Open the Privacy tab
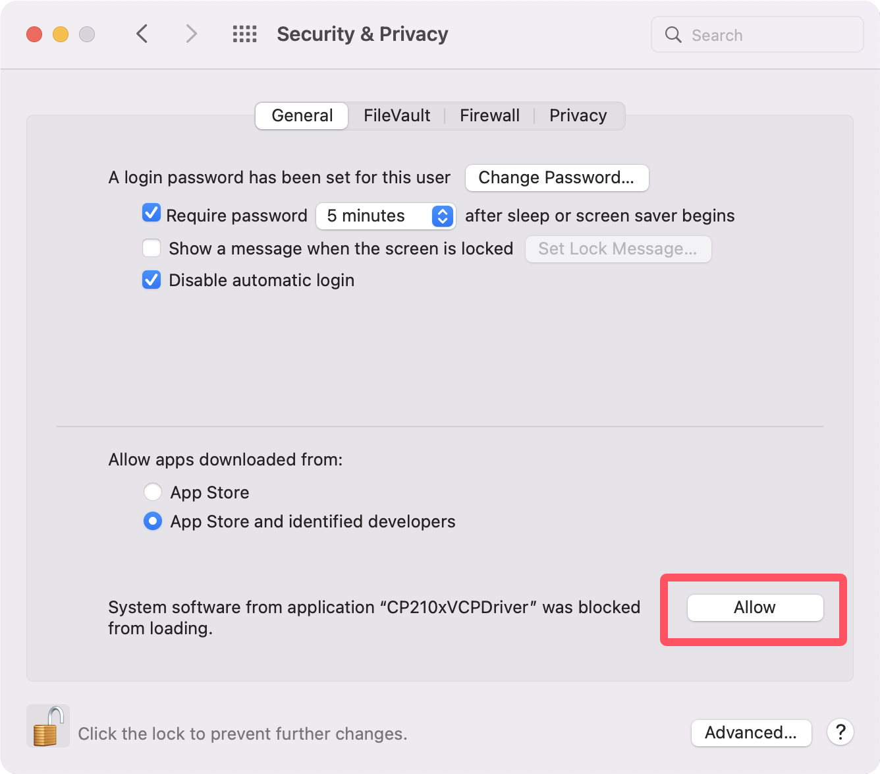880x774 pixels. 578,116
